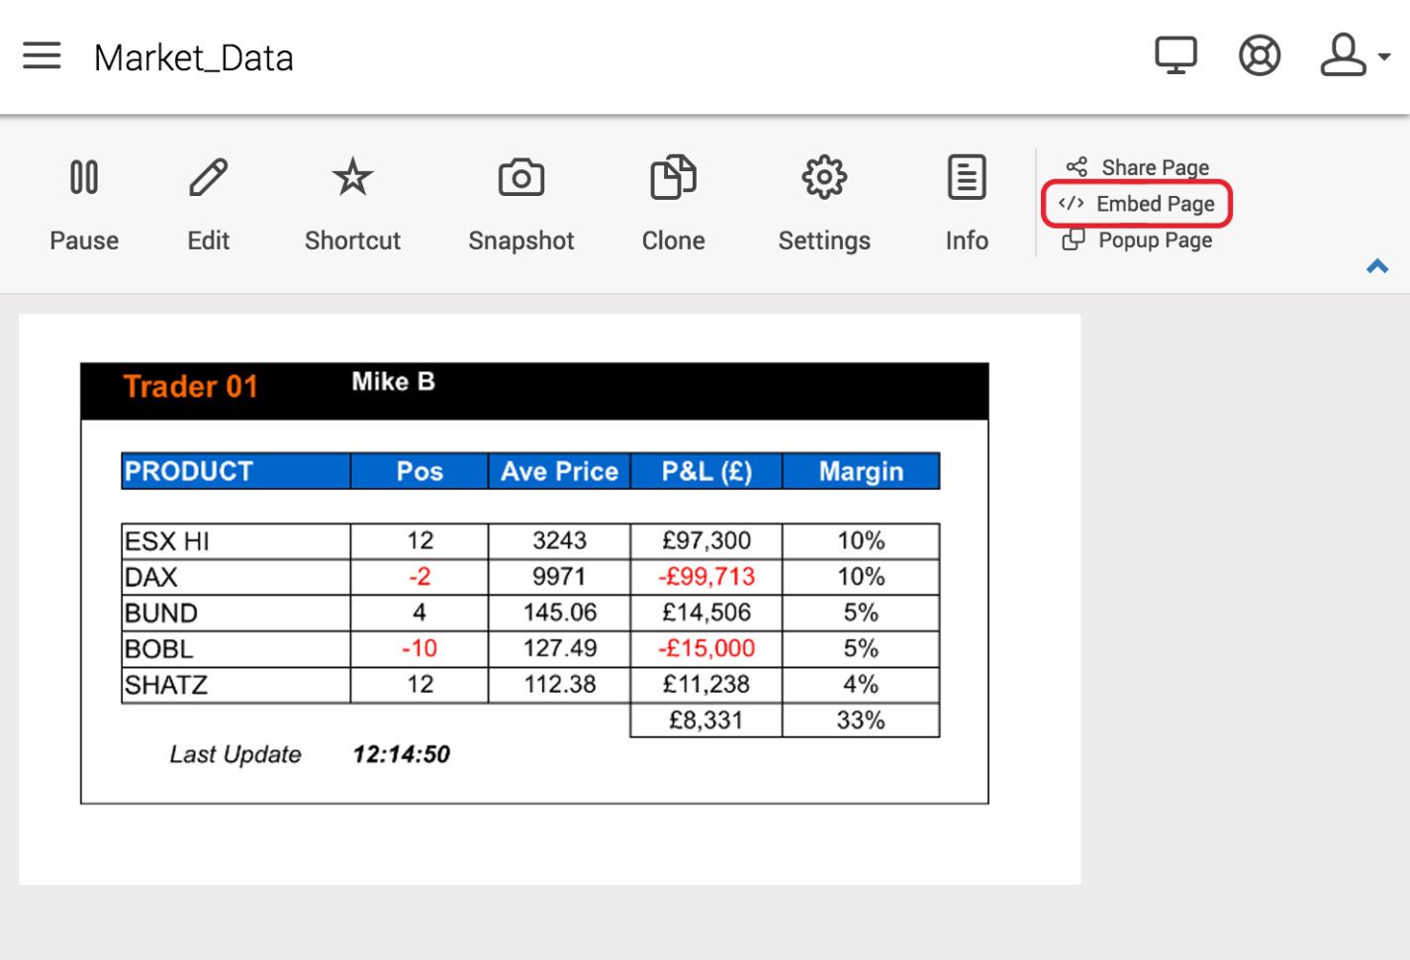The width and height of the screenshot is (1410, 960).
Task: Click the -10 position cell
Action: [x=420, y=649]
